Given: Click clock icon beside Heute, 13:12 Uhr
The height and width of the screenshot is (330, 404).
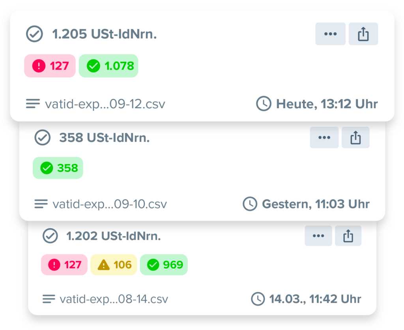Looking at the screenshot, I should [264, 104].
